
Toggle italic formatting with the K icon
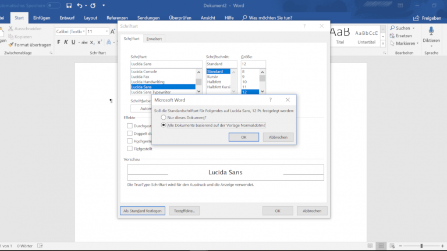tap(65, 42)
